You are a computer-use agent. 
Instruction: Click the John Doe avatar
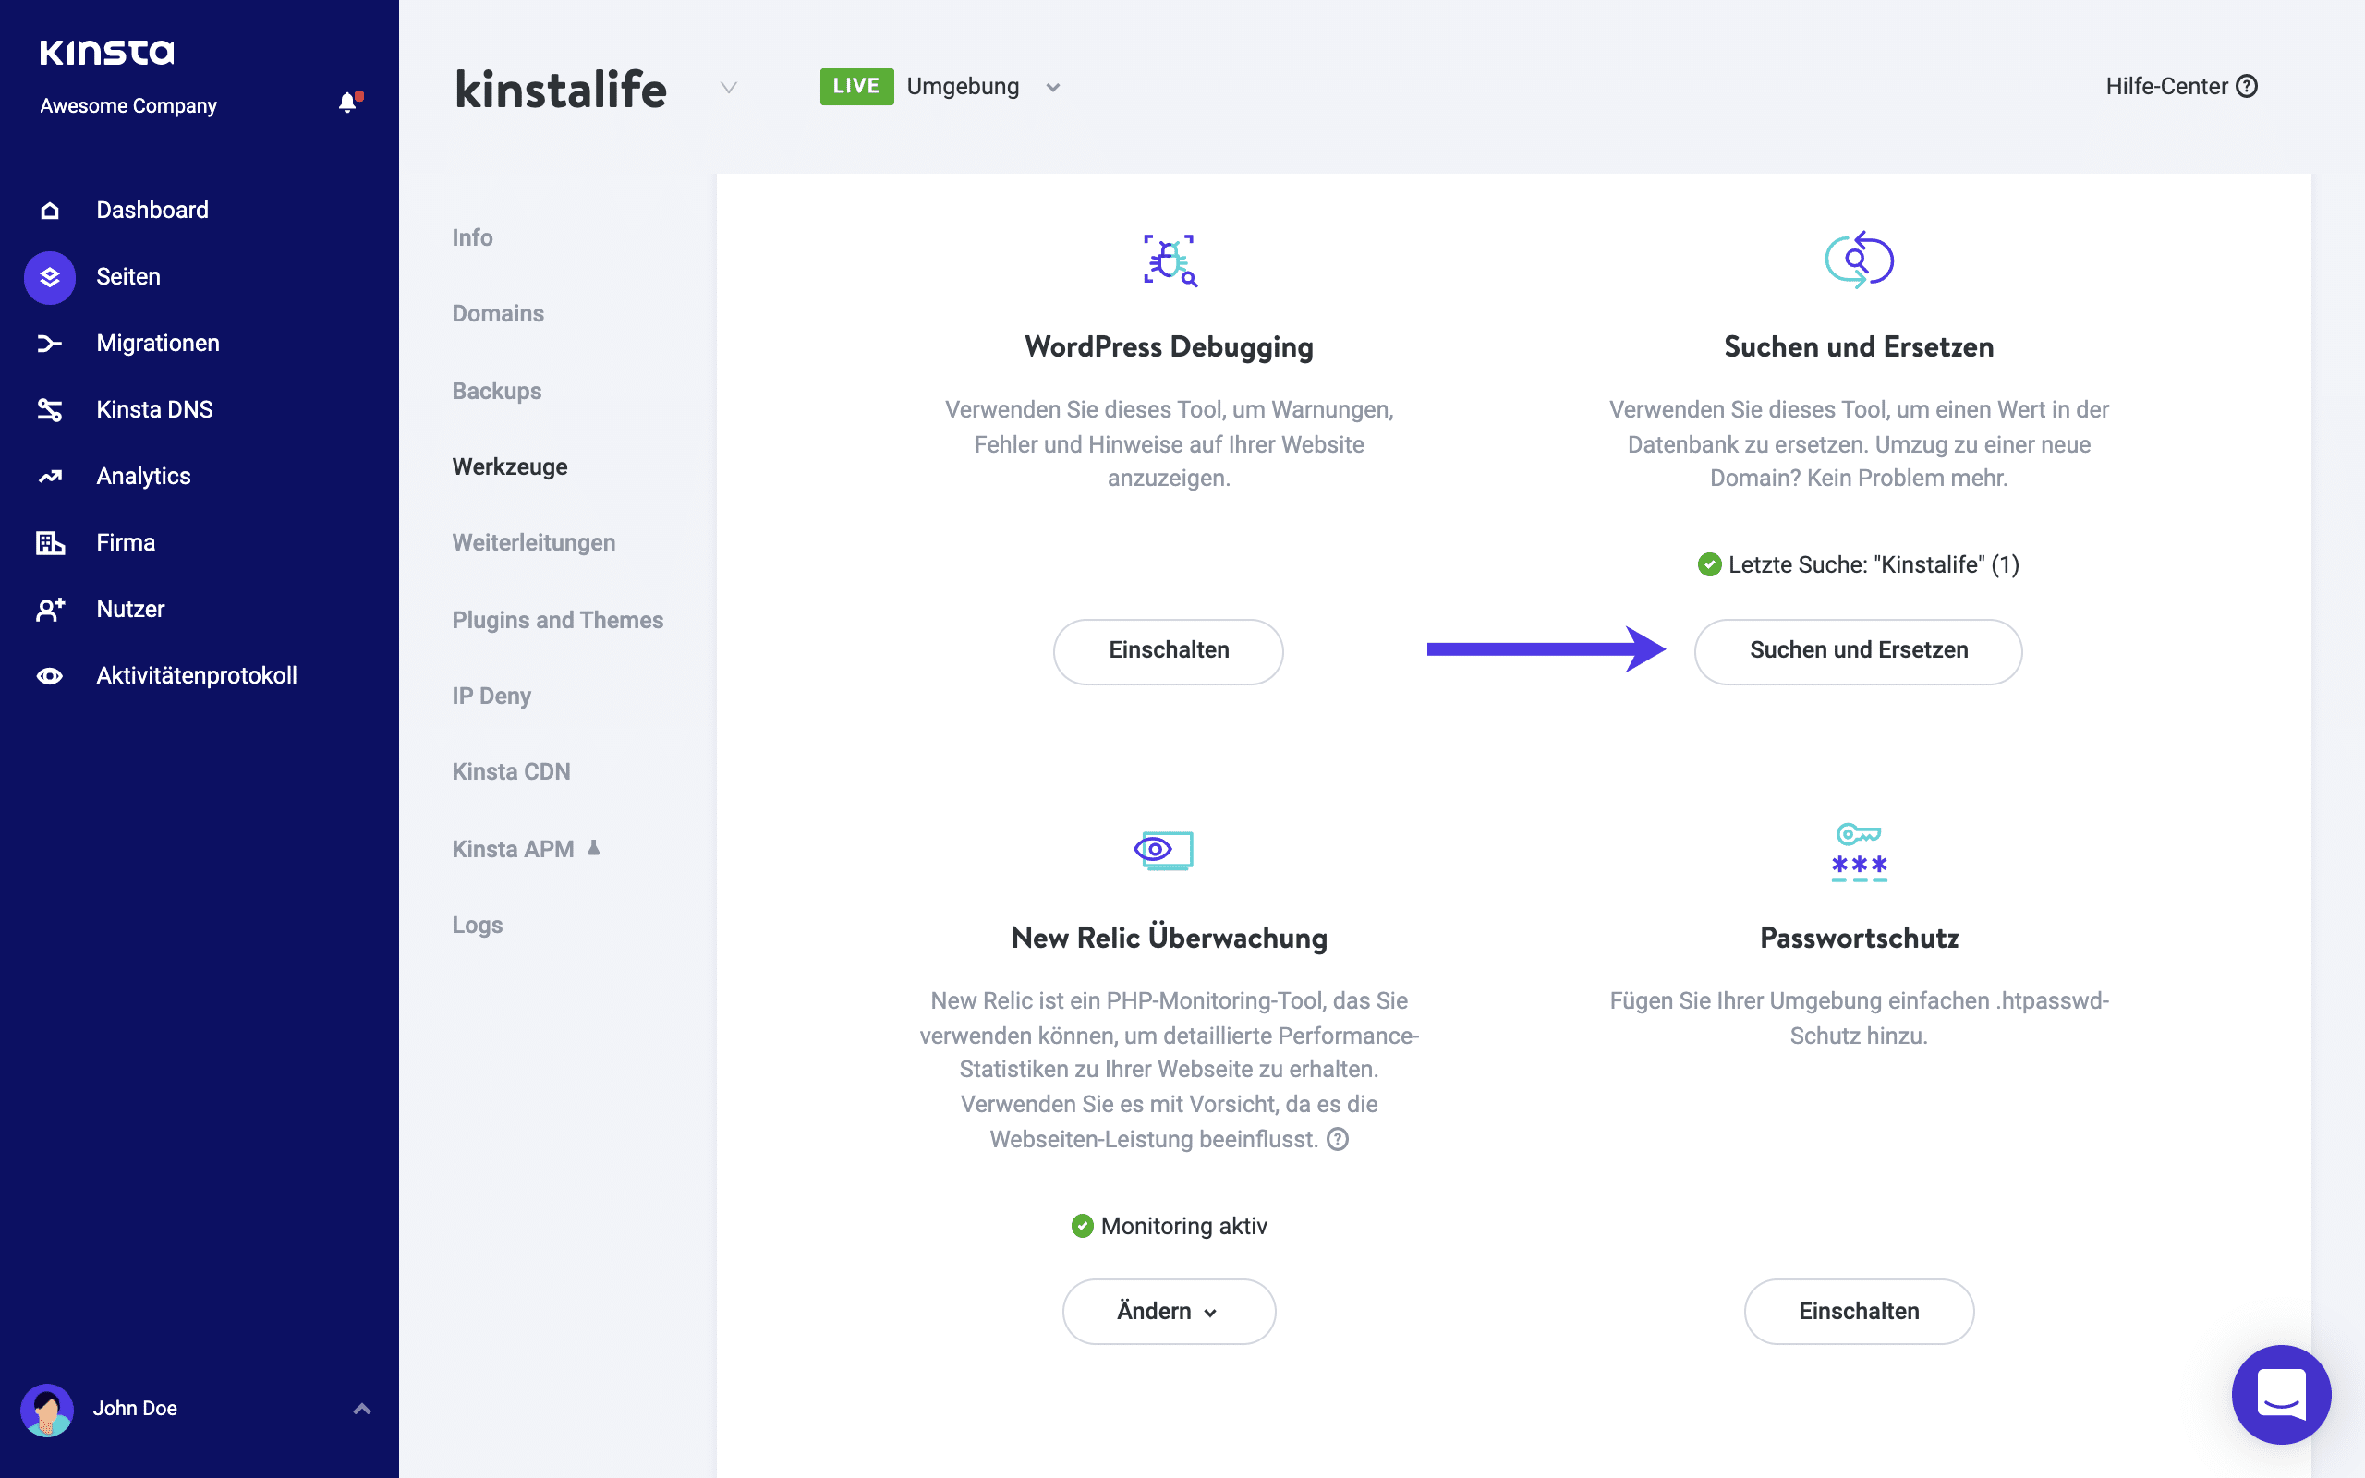[x=49, y=1409]
